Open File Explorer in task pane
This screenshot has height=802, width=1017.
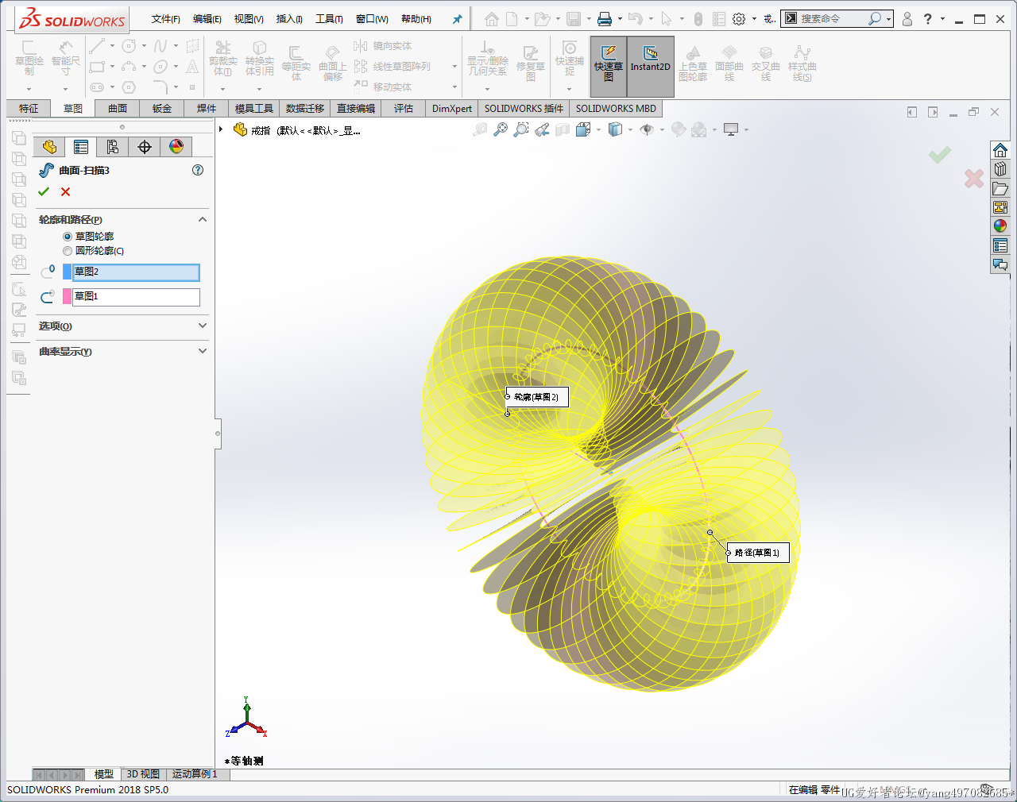tap(1000, 189)
